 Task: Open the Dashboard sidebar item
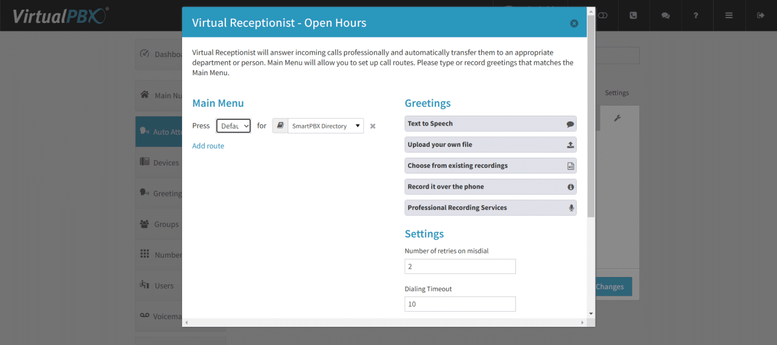click(x=159, y=54)
